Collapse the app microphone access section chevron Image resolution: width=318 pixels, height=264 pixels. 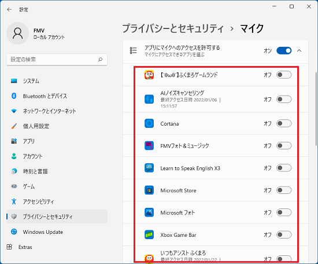click(299, 50)
